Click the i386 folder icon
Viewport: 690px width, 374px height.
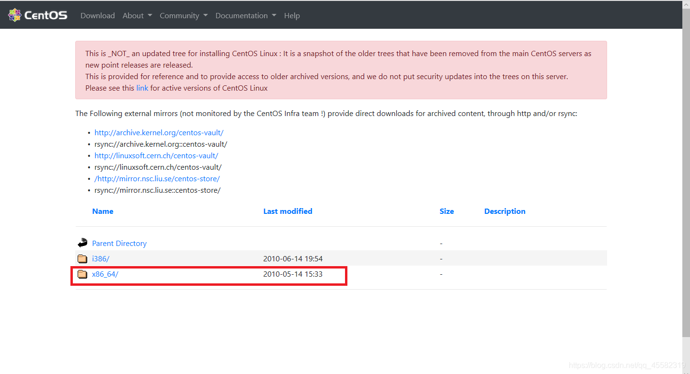click(x=82, y=259)
